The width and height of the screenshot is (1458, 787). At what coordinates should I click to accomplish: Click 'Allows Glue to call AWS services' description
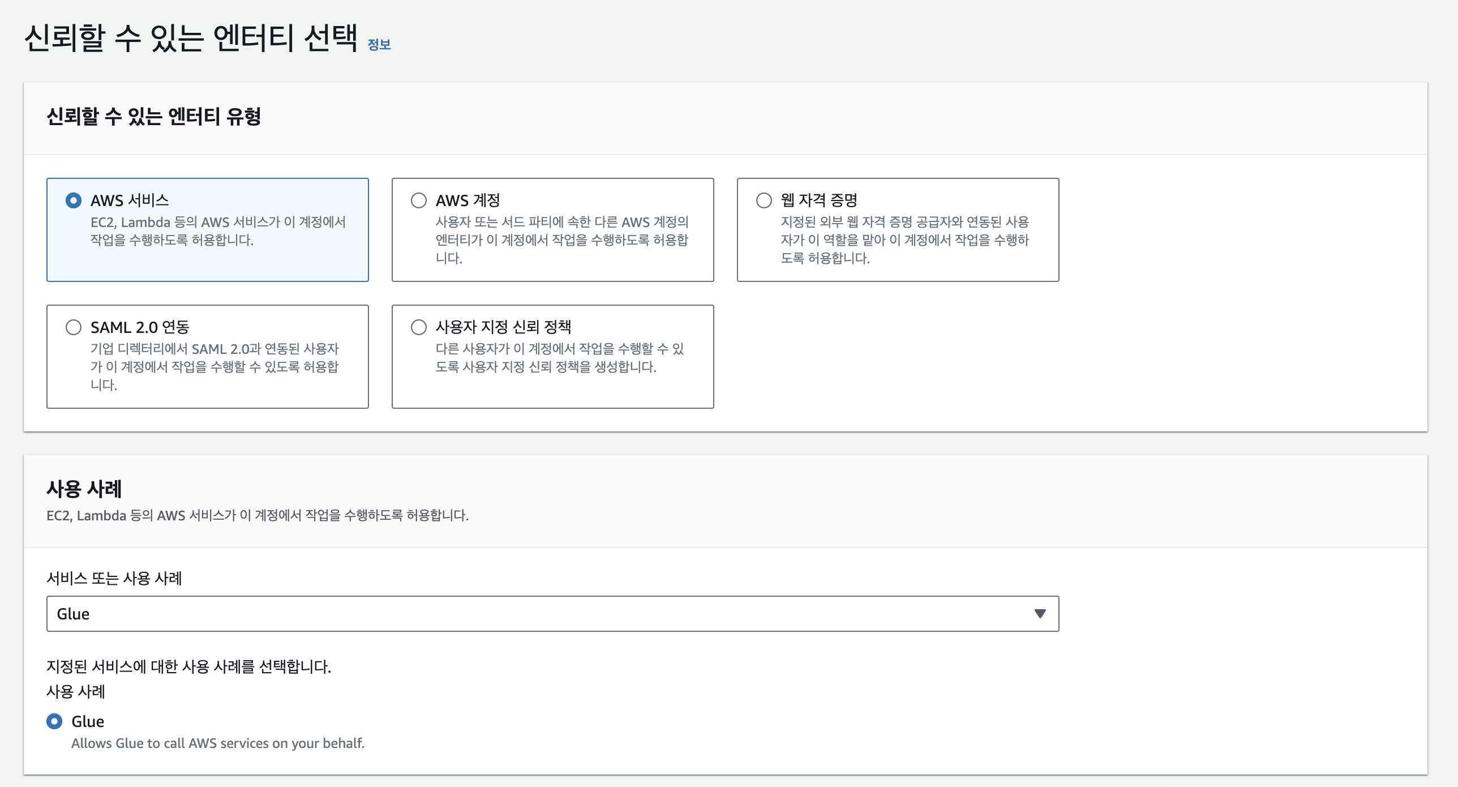218,743
